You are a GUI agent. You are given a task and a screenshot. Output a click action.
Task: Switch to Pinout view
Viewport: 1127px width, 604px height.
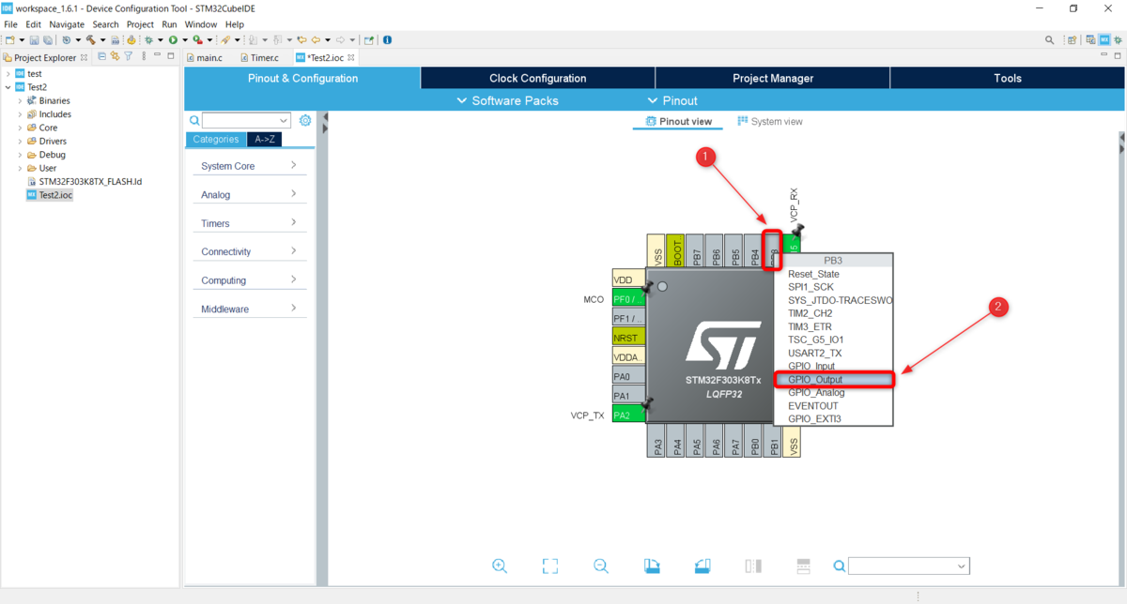677,121
